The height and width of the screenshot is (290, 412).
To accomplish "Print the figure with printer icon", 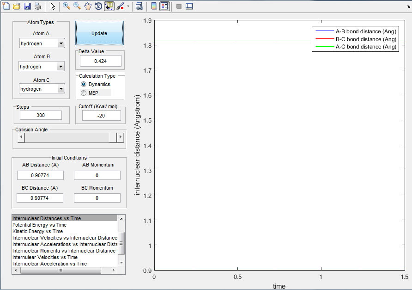I will (38, 6).
